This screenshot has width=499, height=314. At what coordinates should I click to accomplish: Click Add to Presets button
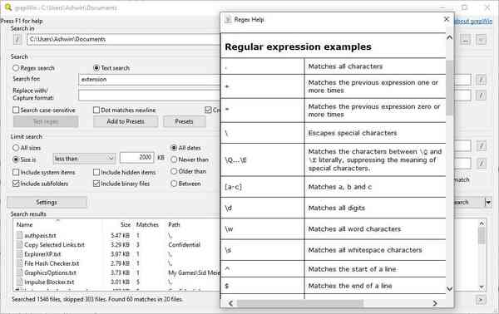click(x=126, y=122)
